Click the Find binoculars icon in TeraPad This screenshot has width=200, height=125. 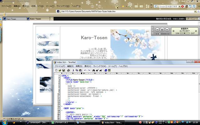click(94, 71)
